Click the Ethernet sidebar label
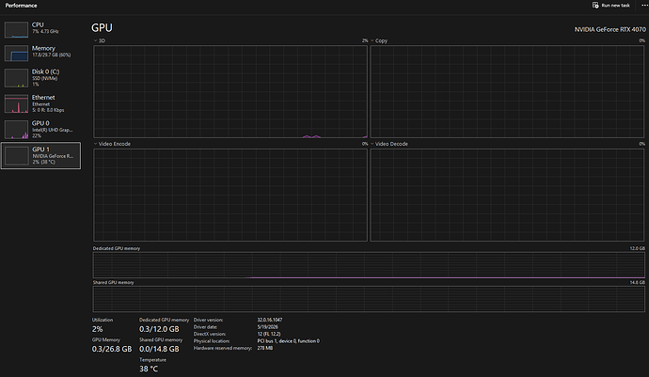The height and width of the screenshot is (377, 649). tap(43, 97)
